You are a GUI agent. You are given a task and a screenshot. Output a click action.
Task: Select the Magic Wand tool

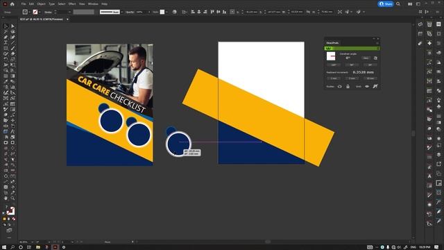6,31
